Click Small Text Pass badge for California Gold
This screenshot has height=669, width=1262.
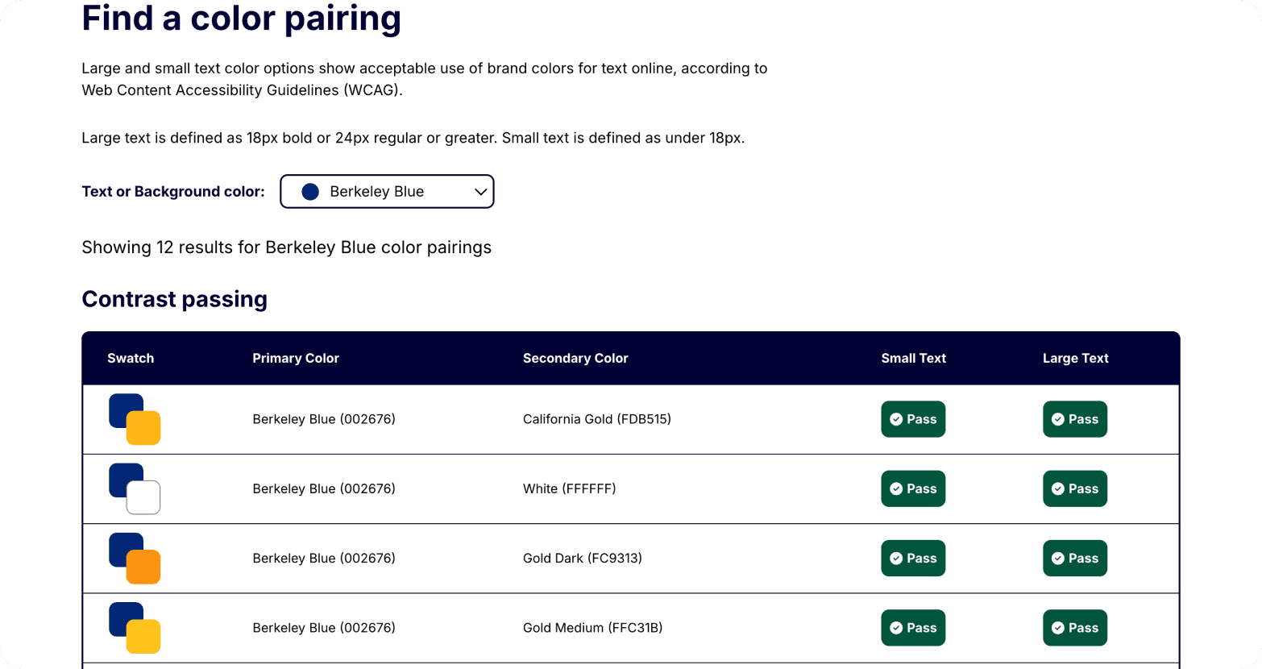913,419
